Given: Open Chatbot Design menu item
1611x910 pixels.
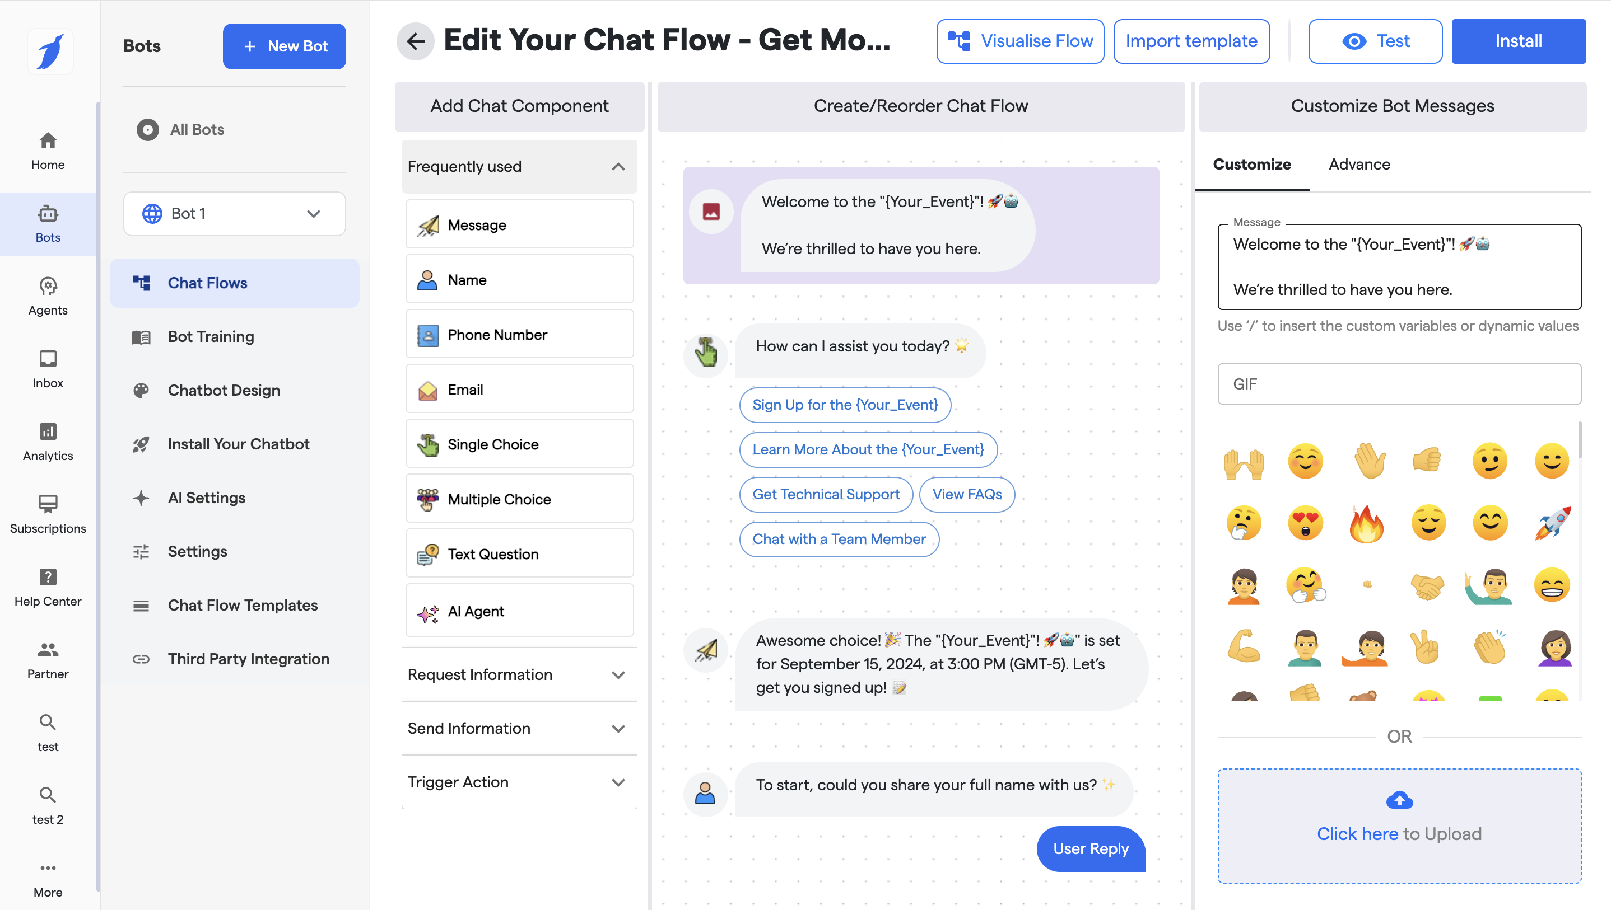Looking at the screenshot, I should click(x=224, y=390).
